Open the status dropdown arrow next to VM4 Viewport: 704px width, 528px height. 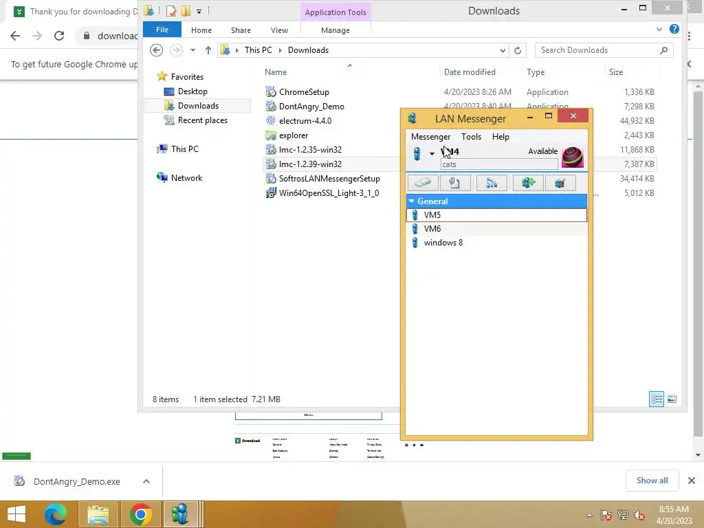point(432,154)
